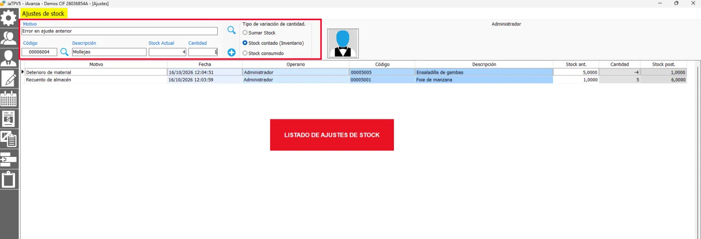Select the Sumar Stock radio option

(x=259, y=33)
